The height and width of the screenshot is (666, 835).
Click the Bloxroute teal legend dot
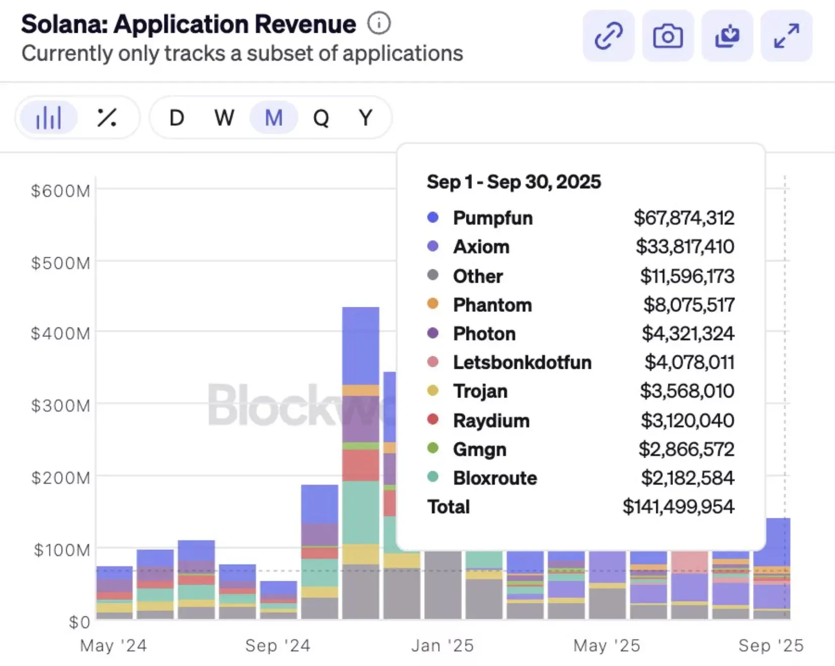click(433, 477)
